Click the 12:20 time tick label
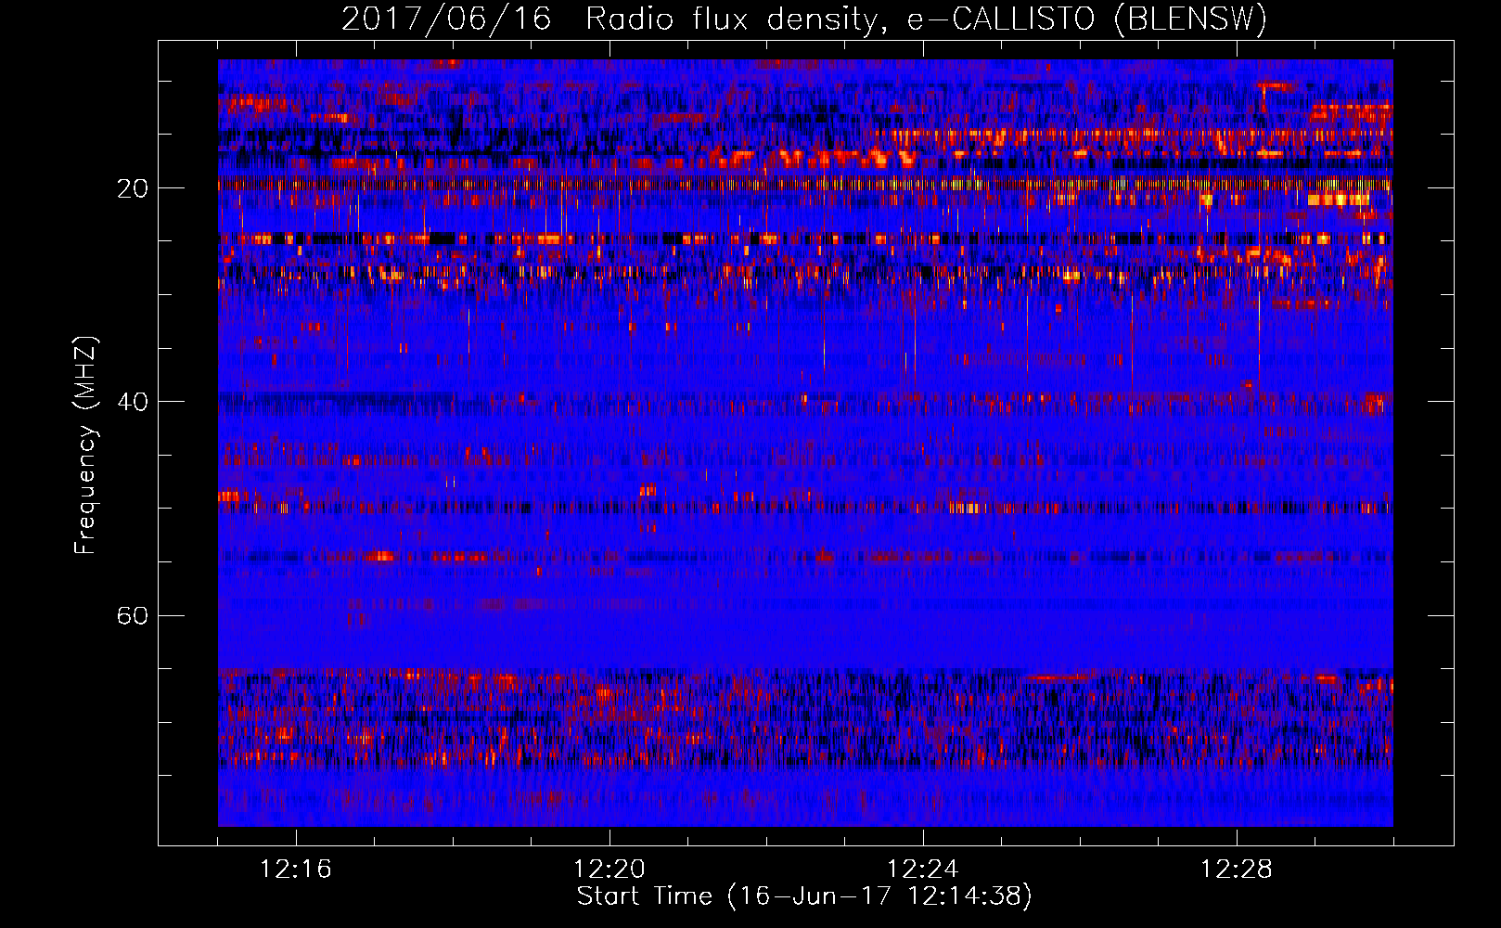This screenshot has height=928, width=1501. 609,870
